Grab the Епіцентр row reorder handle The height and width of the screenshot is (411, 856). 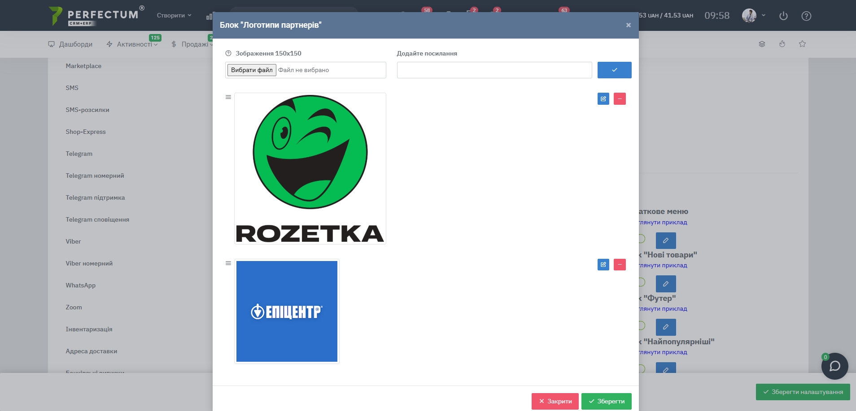pyautogui.click(x=228, y=263)
